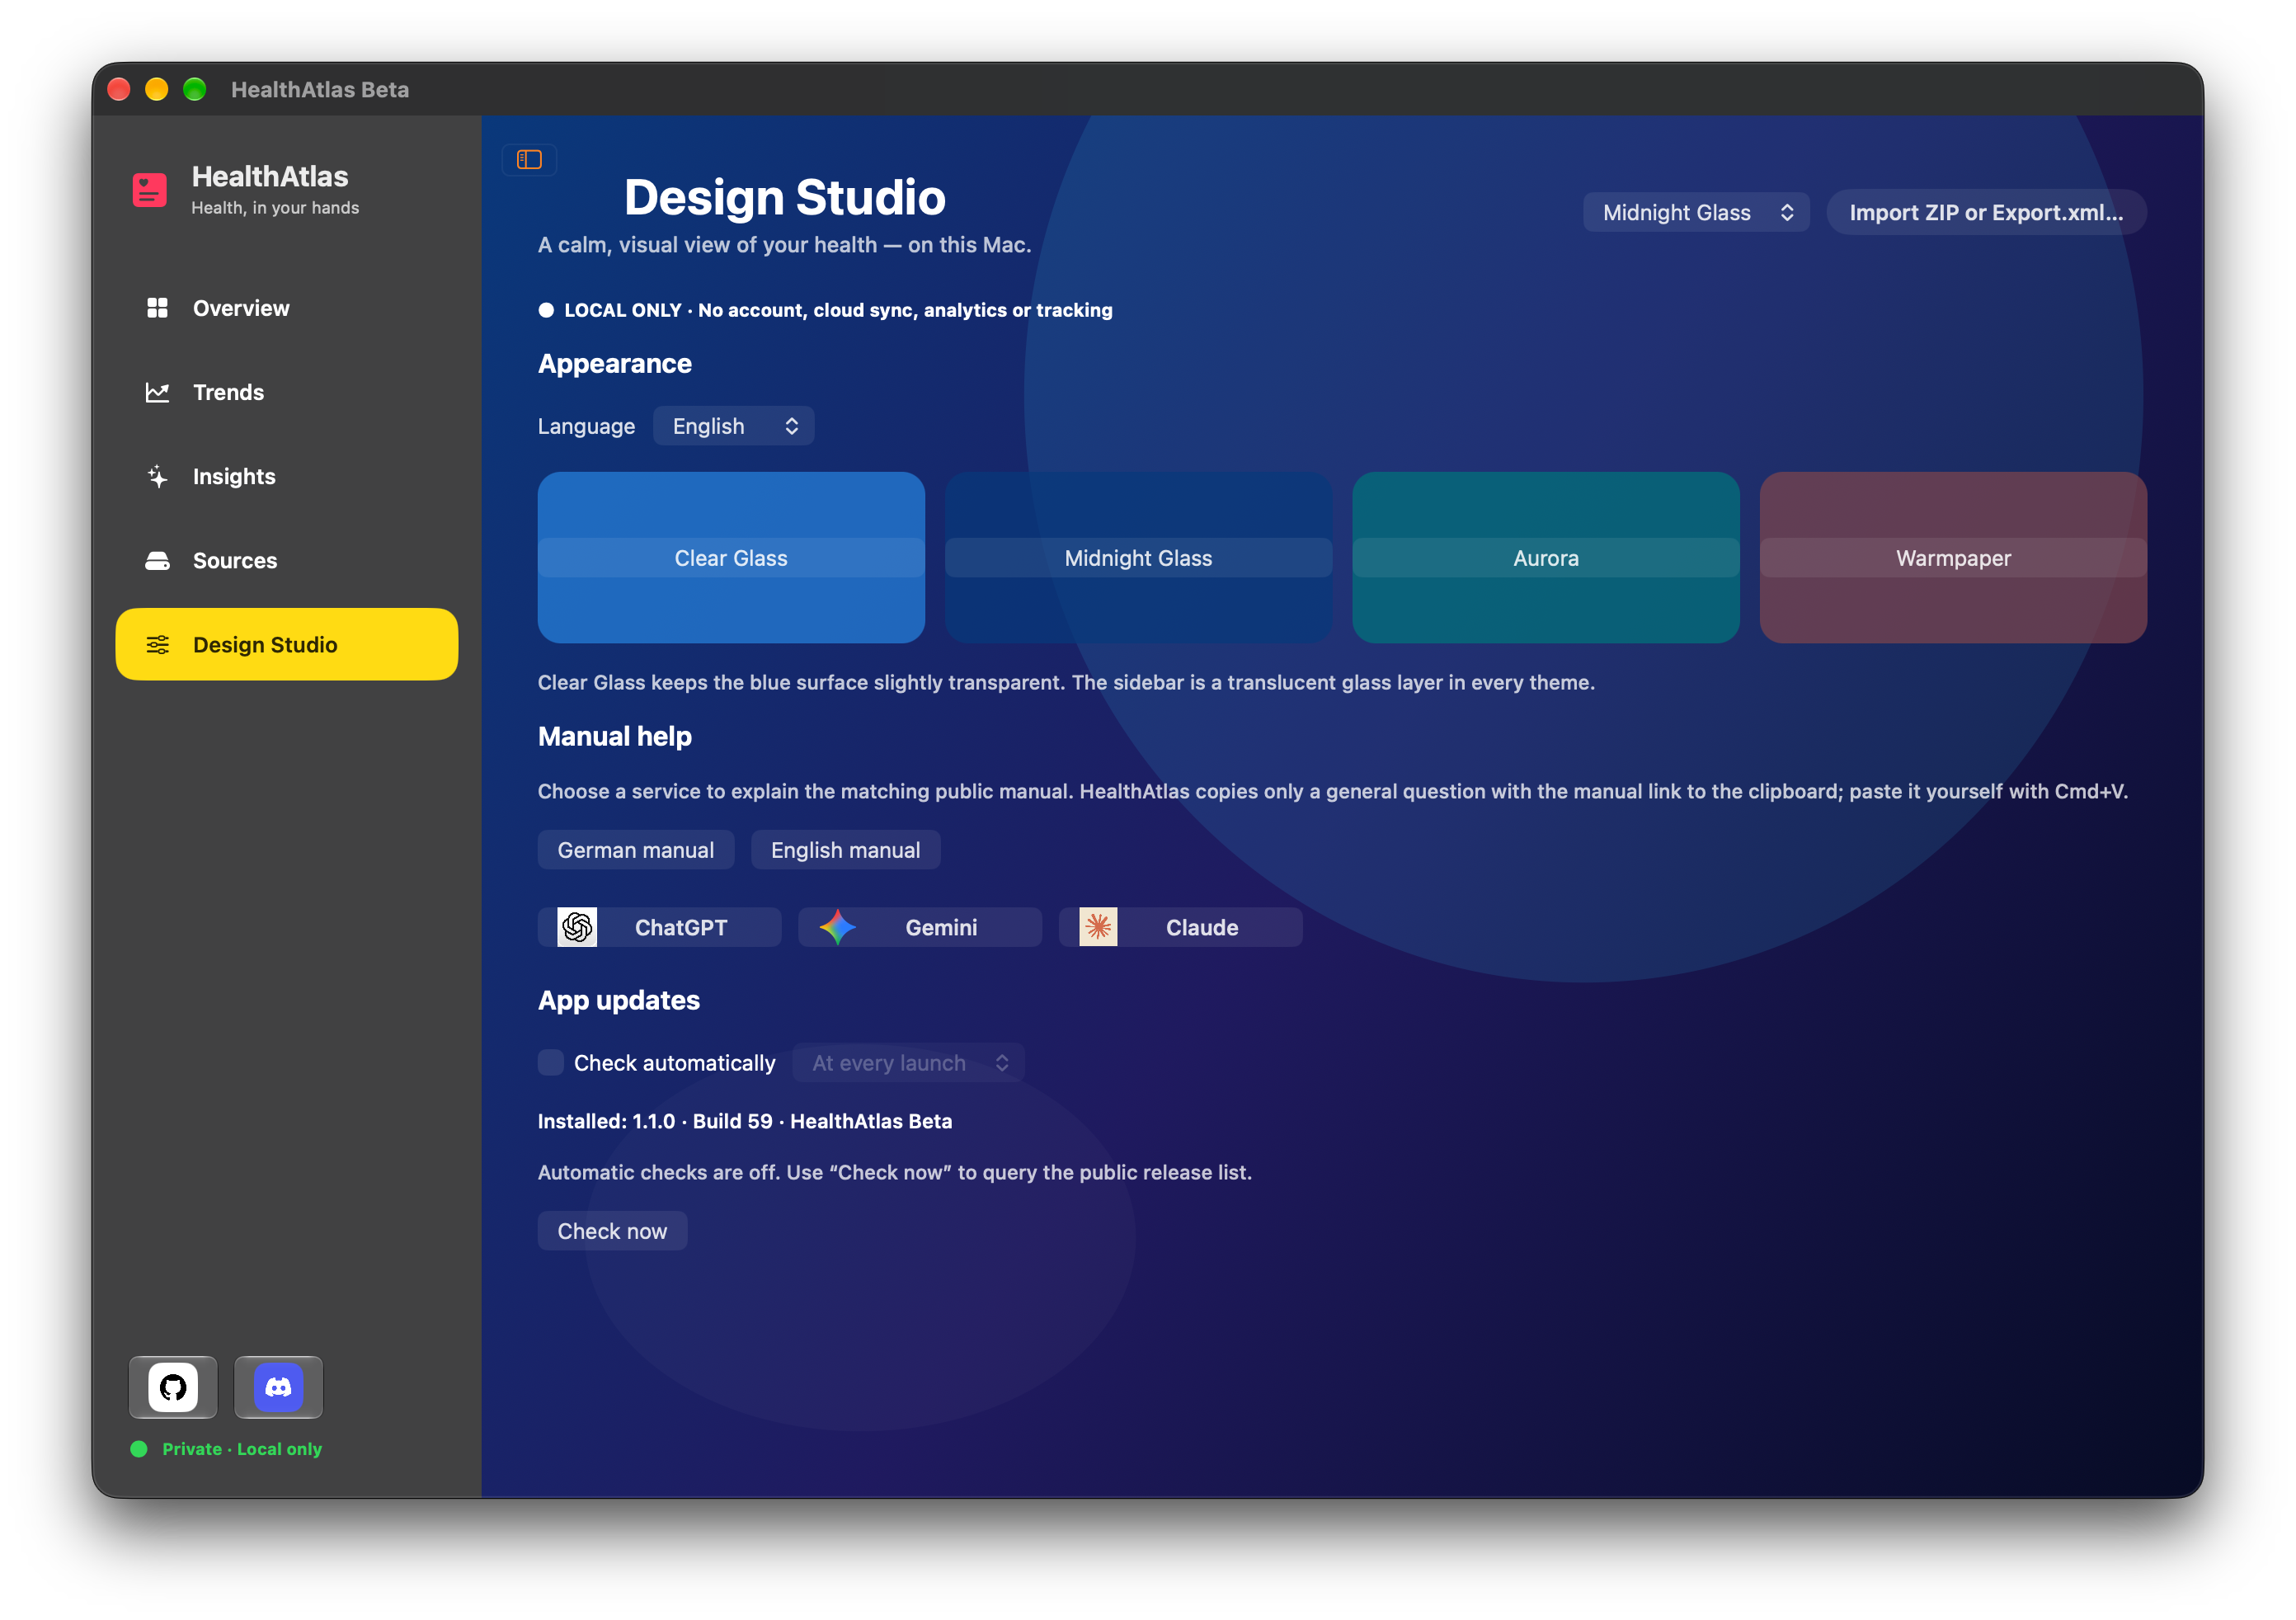Click 'Installed: 1.1.0 · Build 59' text

point(655,1121)
